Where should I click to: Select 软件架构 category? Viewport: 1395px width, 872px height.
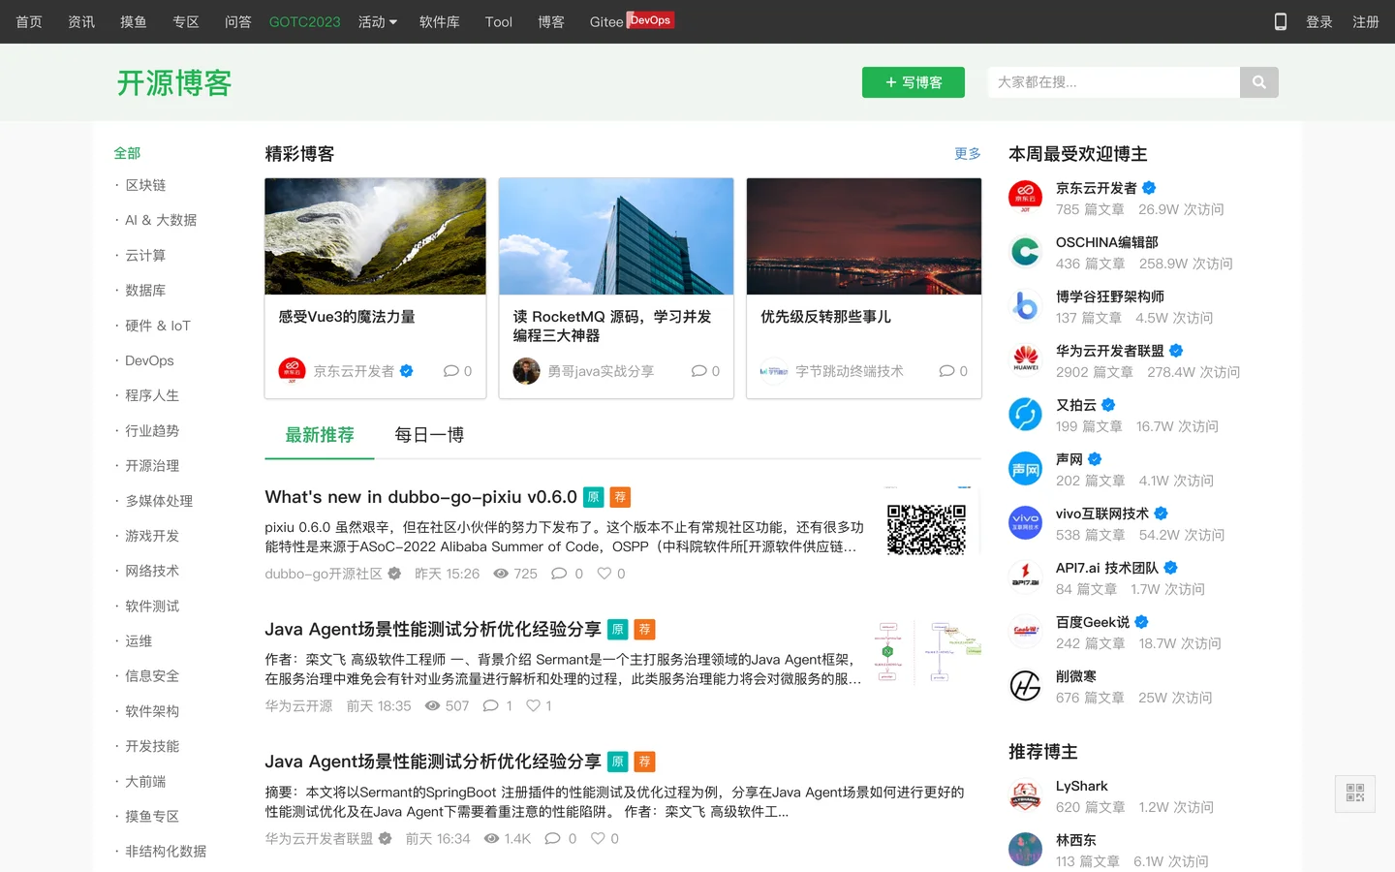click(152, 711)
